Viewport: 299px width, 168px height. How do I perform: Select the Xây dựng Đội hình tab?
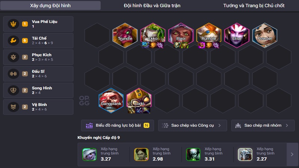tap(50, 6)
